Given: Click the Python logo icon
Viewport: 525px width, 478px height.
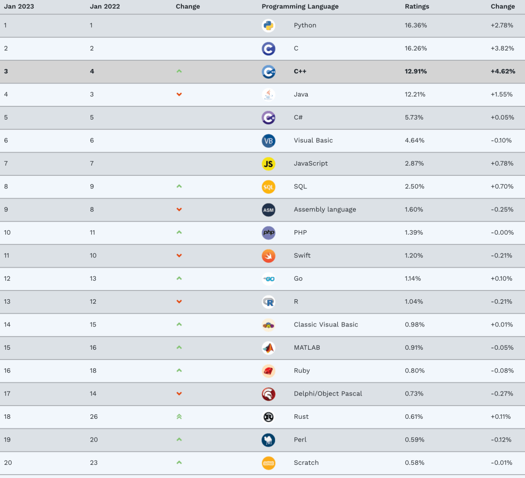Looking at the screenshot, I should 268,25.
